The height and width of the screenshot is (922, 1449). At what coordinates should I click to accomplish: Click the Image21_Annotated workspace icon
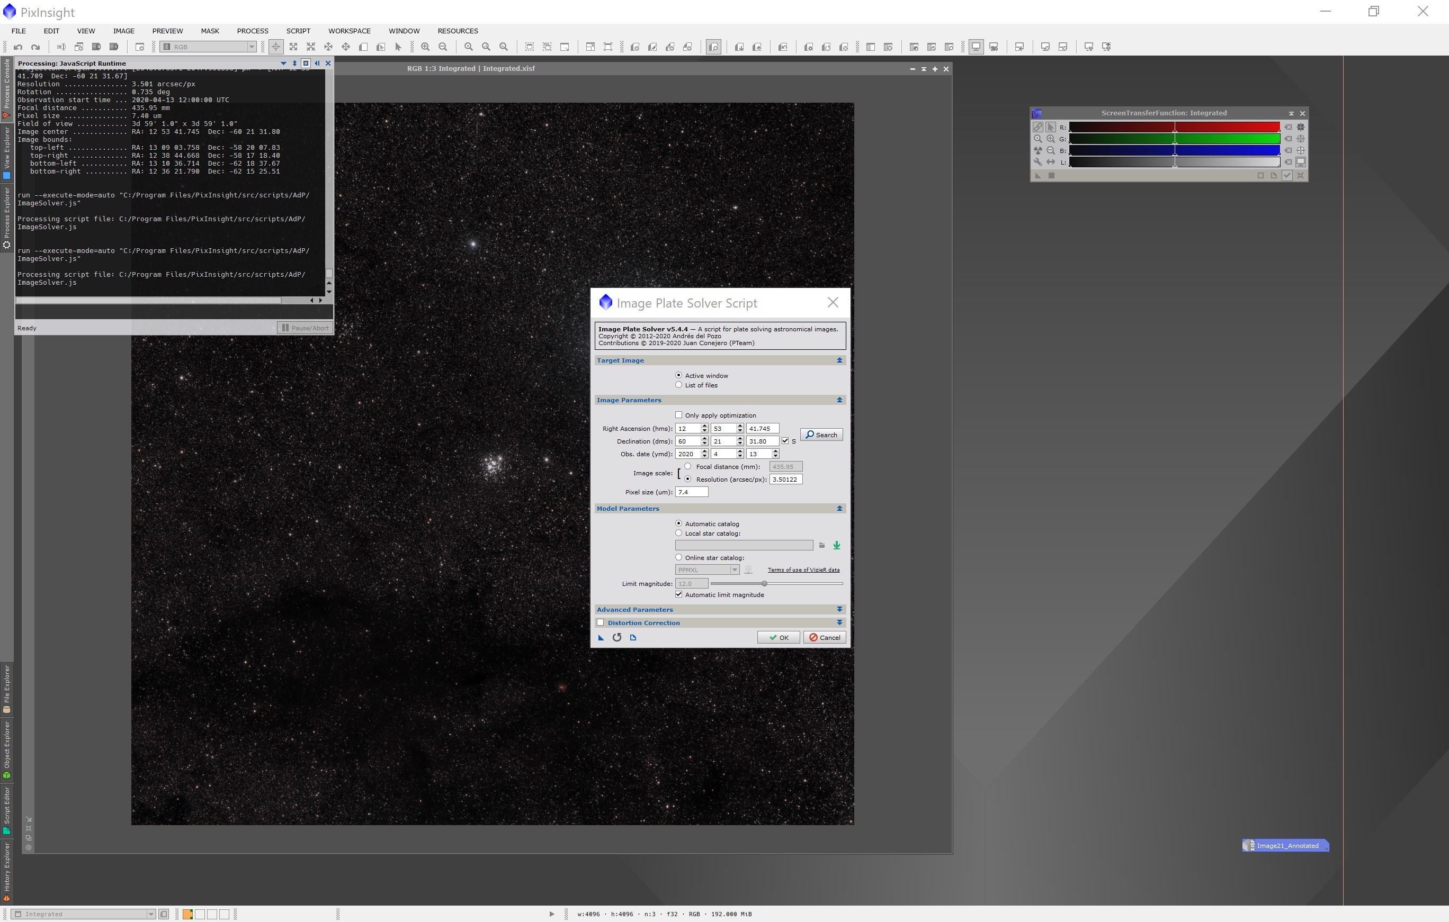coord(1285,846)
